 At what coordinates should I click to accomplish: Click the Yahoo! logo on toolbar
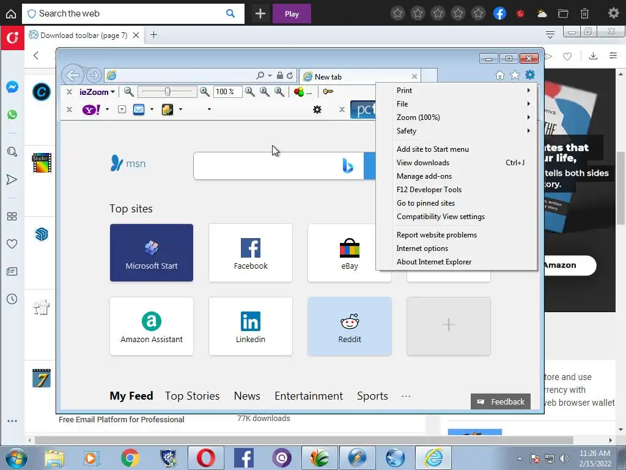[x=92, y=110]
